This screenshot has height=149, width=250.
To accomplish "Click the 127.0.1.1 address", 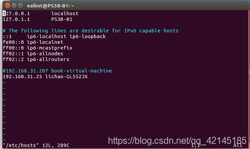I will [x=16, y=19].
